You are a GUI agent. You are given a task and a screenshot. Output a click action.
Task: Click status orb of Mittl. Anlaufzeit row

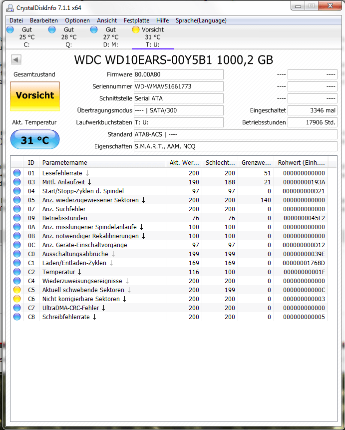(x=17, y=182)
